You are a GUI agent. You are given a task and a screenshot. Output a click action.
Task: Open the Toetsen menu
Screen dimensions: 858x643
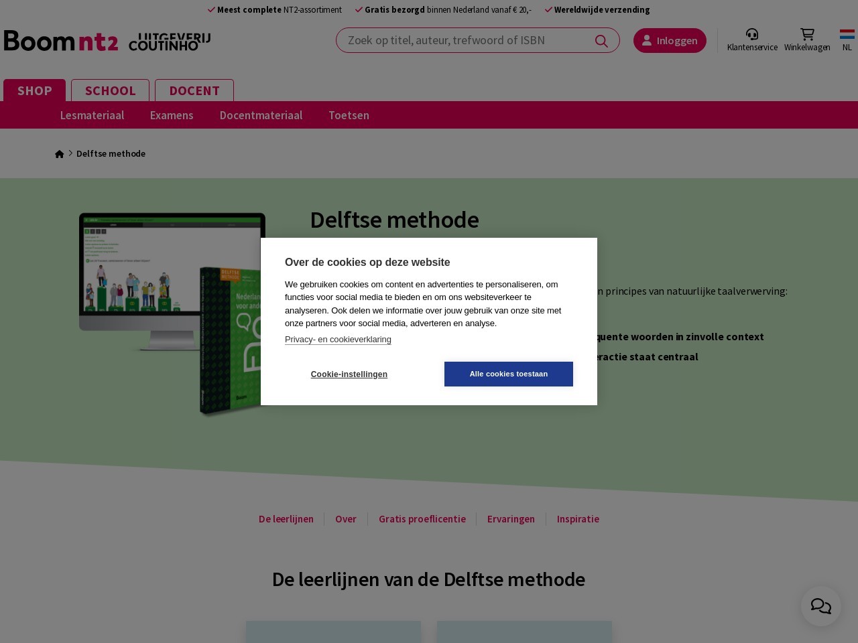click(349, 115)
